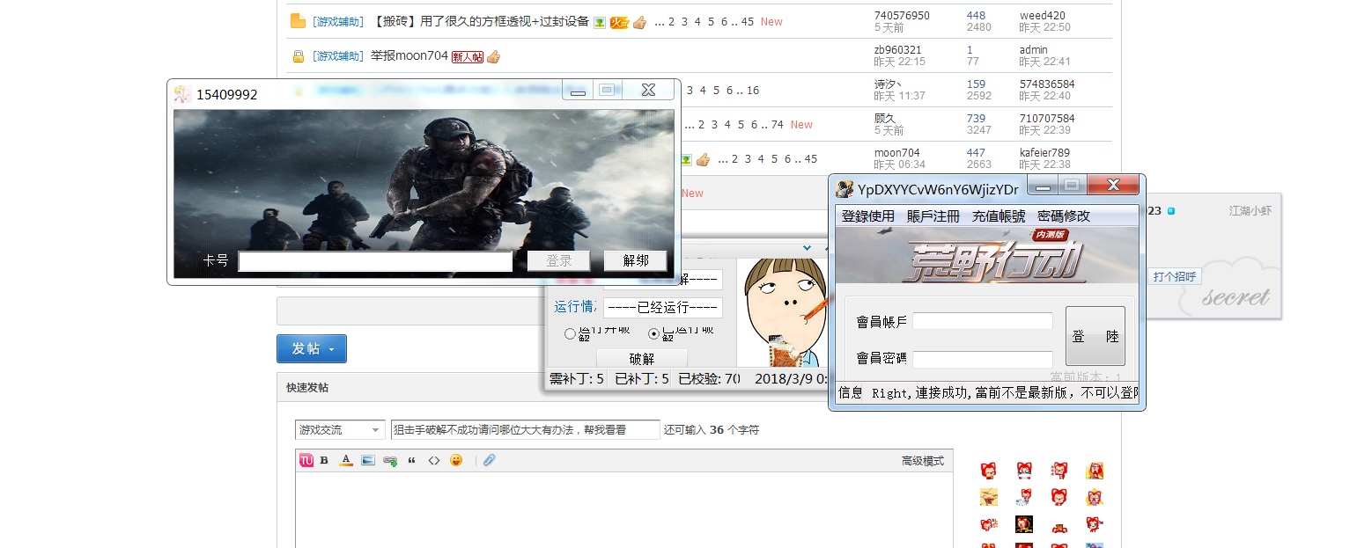1372x548 pixels.
Task: Click the thumbs-up icon in the moon704 author row
Action: [x=703, y=159]
